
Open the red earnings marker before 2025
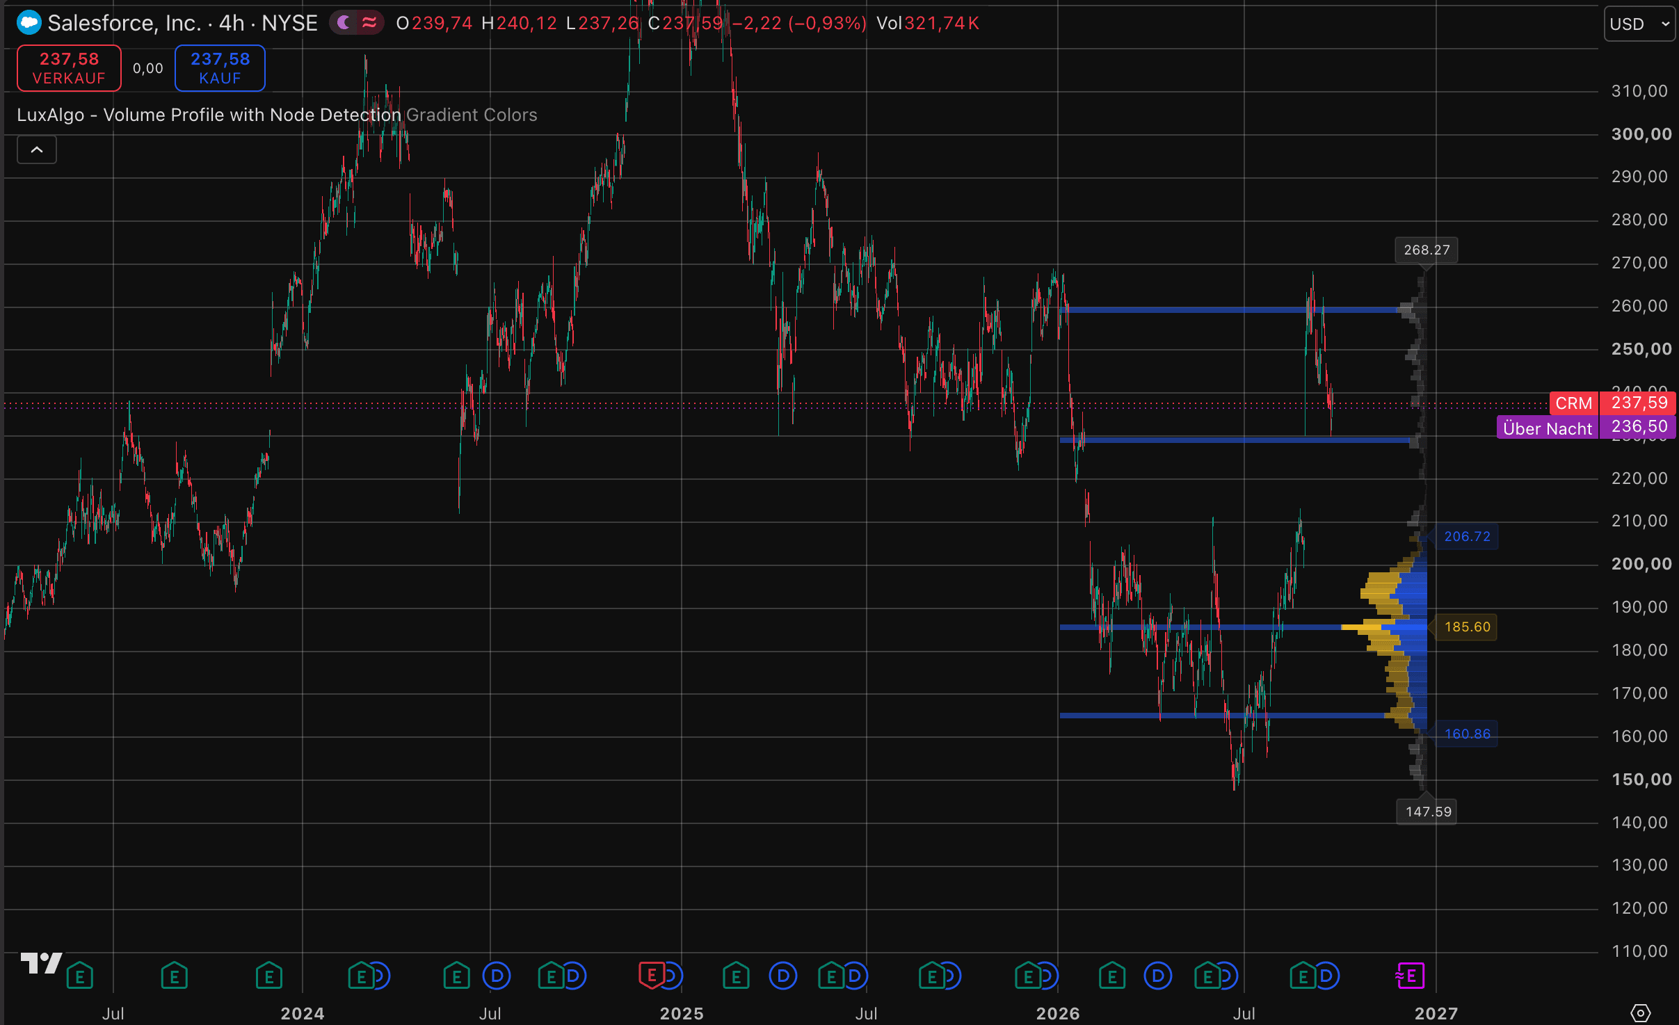click(x=652, y=976)
